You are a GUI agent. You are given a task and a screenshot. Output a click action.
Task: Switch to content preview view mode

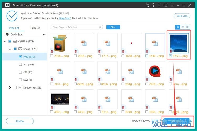pos(188,27)
